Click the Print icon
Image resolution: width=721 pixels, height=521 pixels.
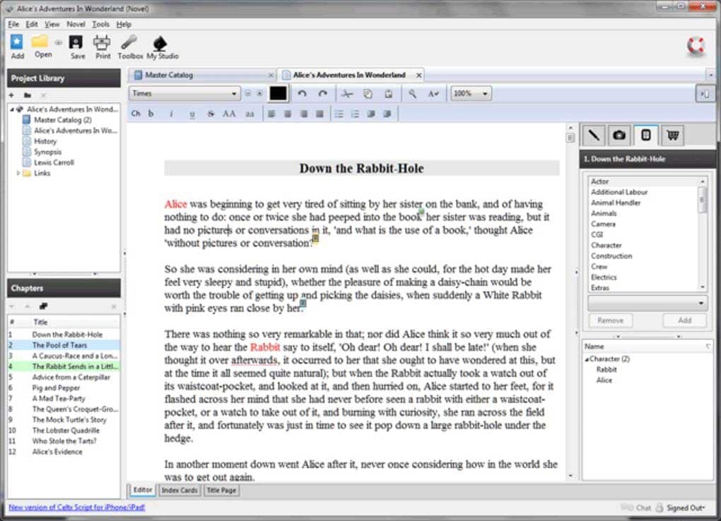(102, 43)
